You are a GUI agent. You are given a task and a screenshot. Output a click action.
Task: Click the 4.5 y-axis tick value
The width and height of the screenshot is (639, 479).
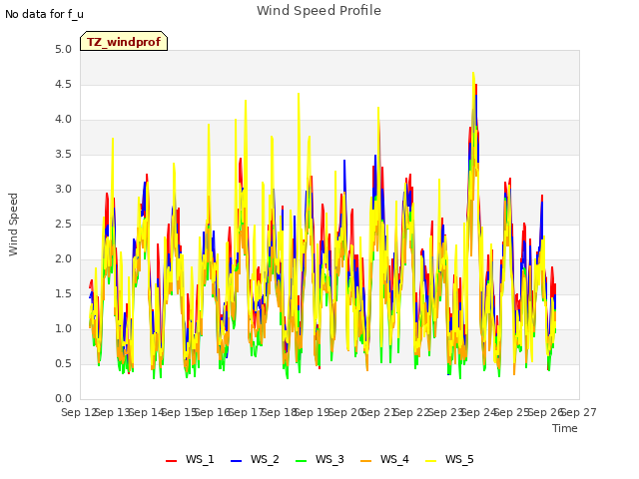[x=63, y=84]
